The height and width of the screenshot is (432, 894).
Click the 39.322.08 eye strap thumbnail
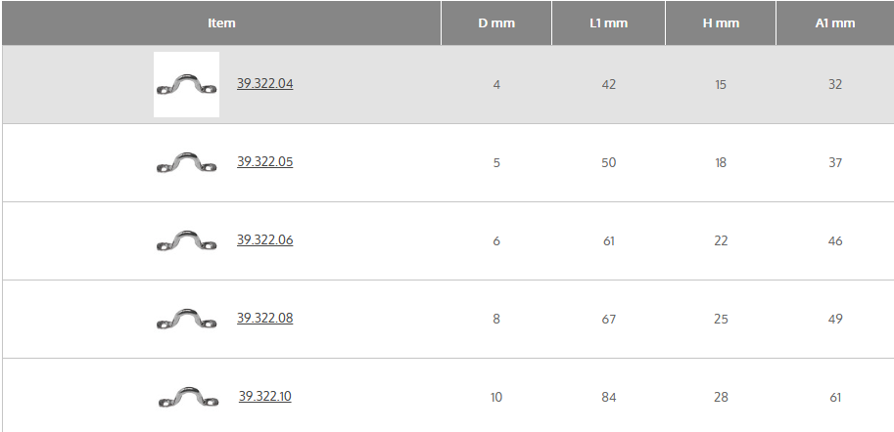pyautogui.click(x=186, y=319)
